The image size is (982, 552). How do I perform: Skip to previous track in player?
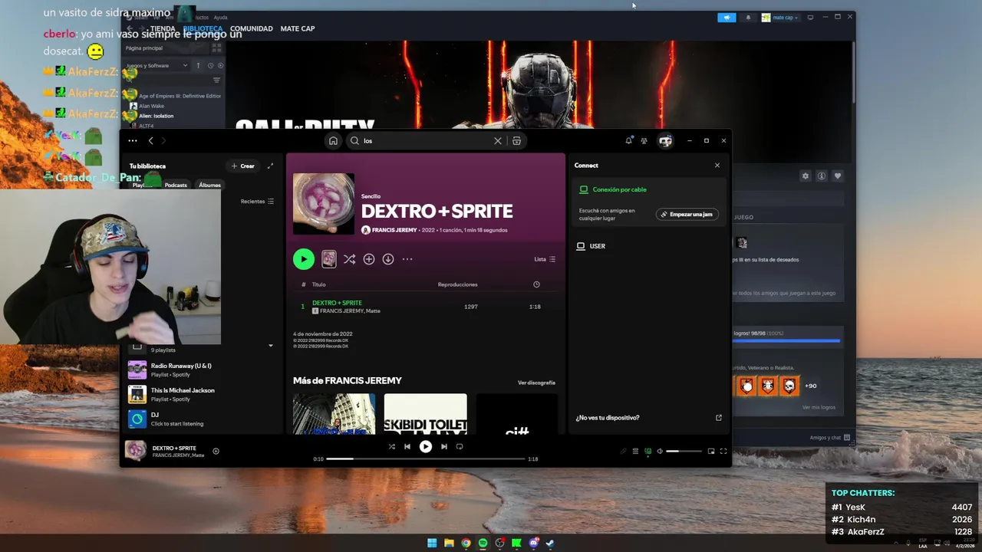click(407, 446)
